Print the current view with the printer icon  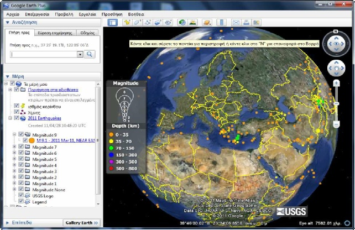click(x=246, y=23)
